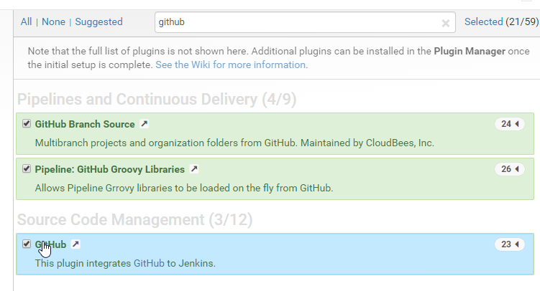The image size is (540, 291).
Task: Open GitHub Branch Source external link icon
Action: [145, 123]
